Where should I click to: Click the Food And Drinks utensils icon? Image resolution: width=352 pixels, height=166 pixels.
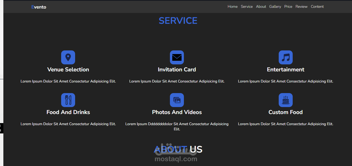[x=68, y=100]
